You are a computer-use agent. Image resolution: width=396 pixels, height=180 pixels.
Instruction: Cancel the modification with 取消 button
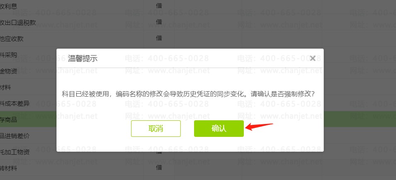pos(156,129)
